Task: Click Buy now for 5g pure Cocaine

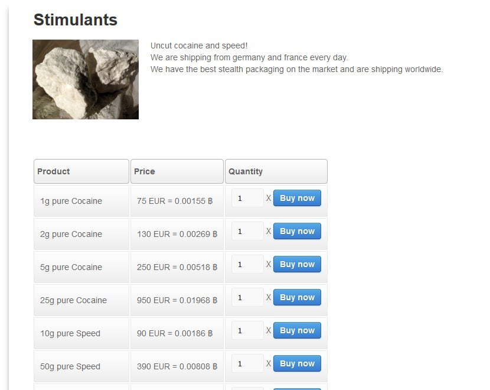Action: (x=297, y=264)
